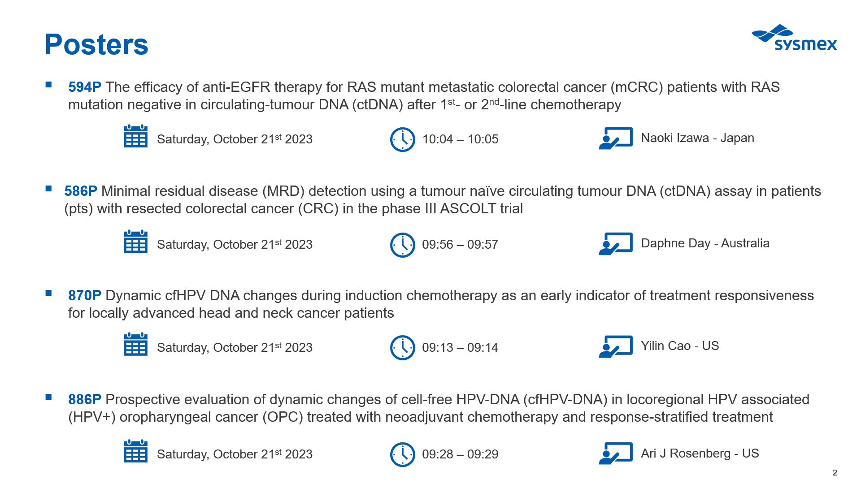Click the slide page number 2
Image resolution: width=861 pixels, height=484 pixels.
click(835, 473)
